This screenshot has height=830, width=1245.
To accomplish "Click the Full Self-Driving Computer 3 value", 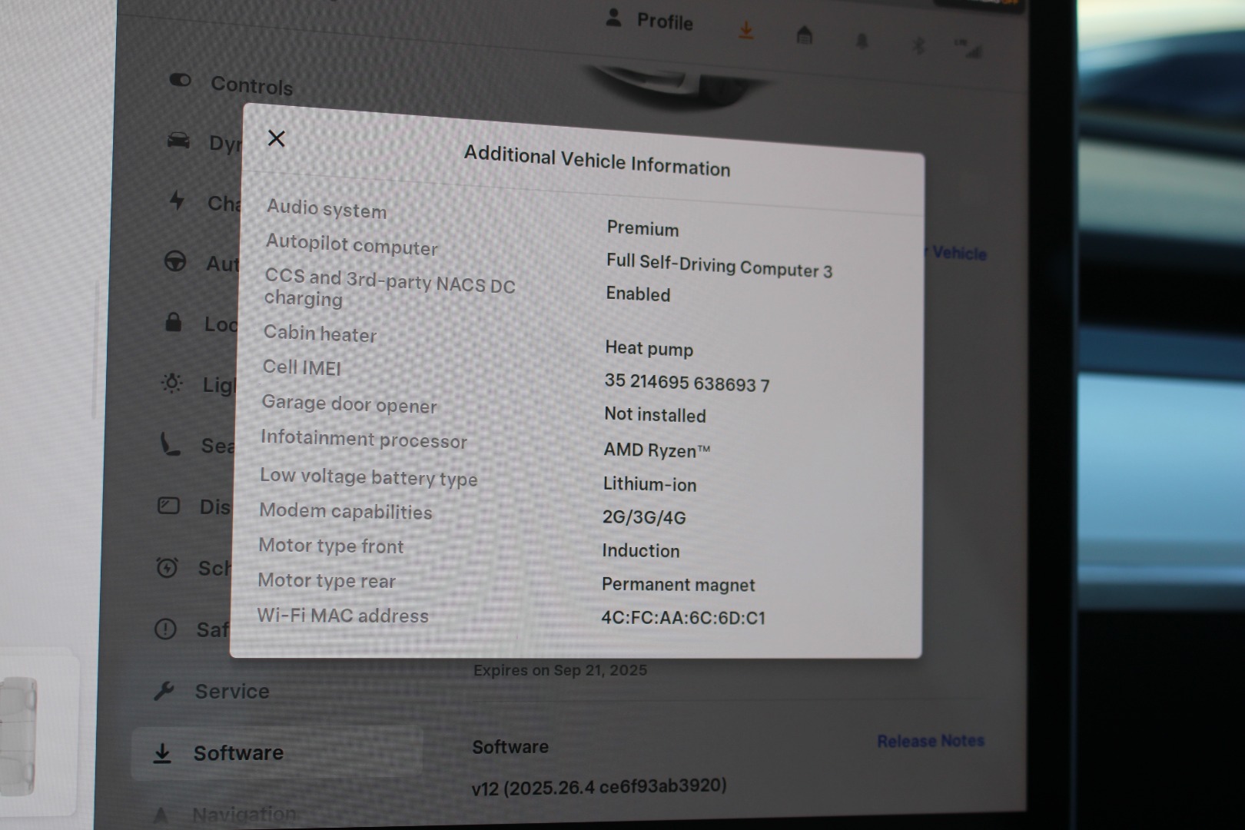I will 719,265.
